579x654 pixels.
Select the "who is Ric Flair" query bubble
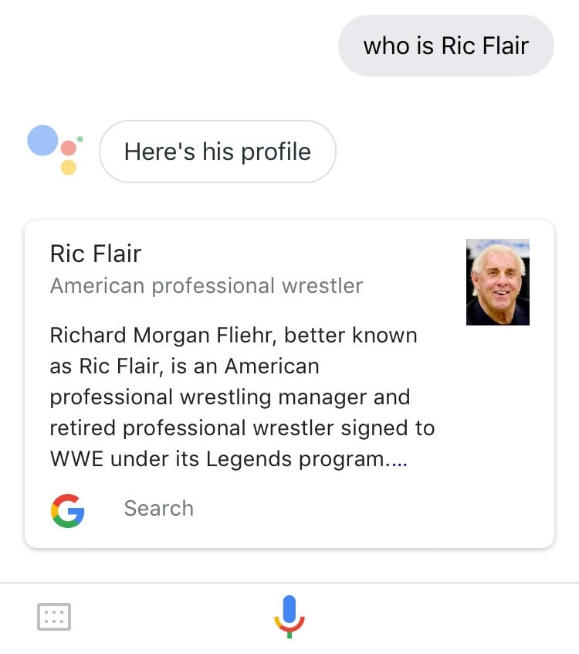coord(446,46)
